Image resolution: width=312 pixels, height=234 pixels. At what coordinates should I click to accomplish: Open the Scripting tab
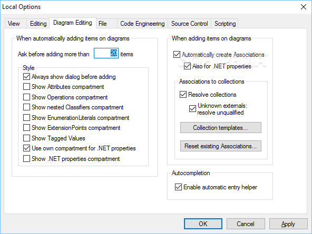click(x=225, y=24)
